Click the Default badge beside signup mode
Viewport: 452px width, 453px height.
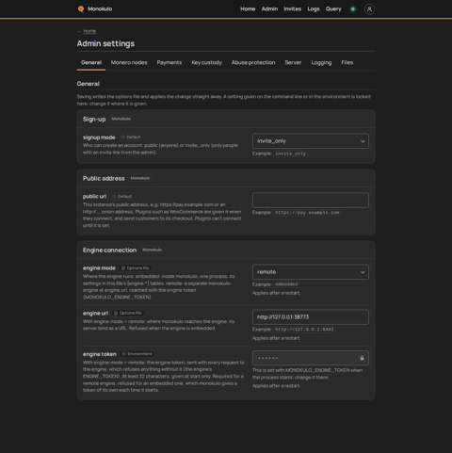coord(131,138)
